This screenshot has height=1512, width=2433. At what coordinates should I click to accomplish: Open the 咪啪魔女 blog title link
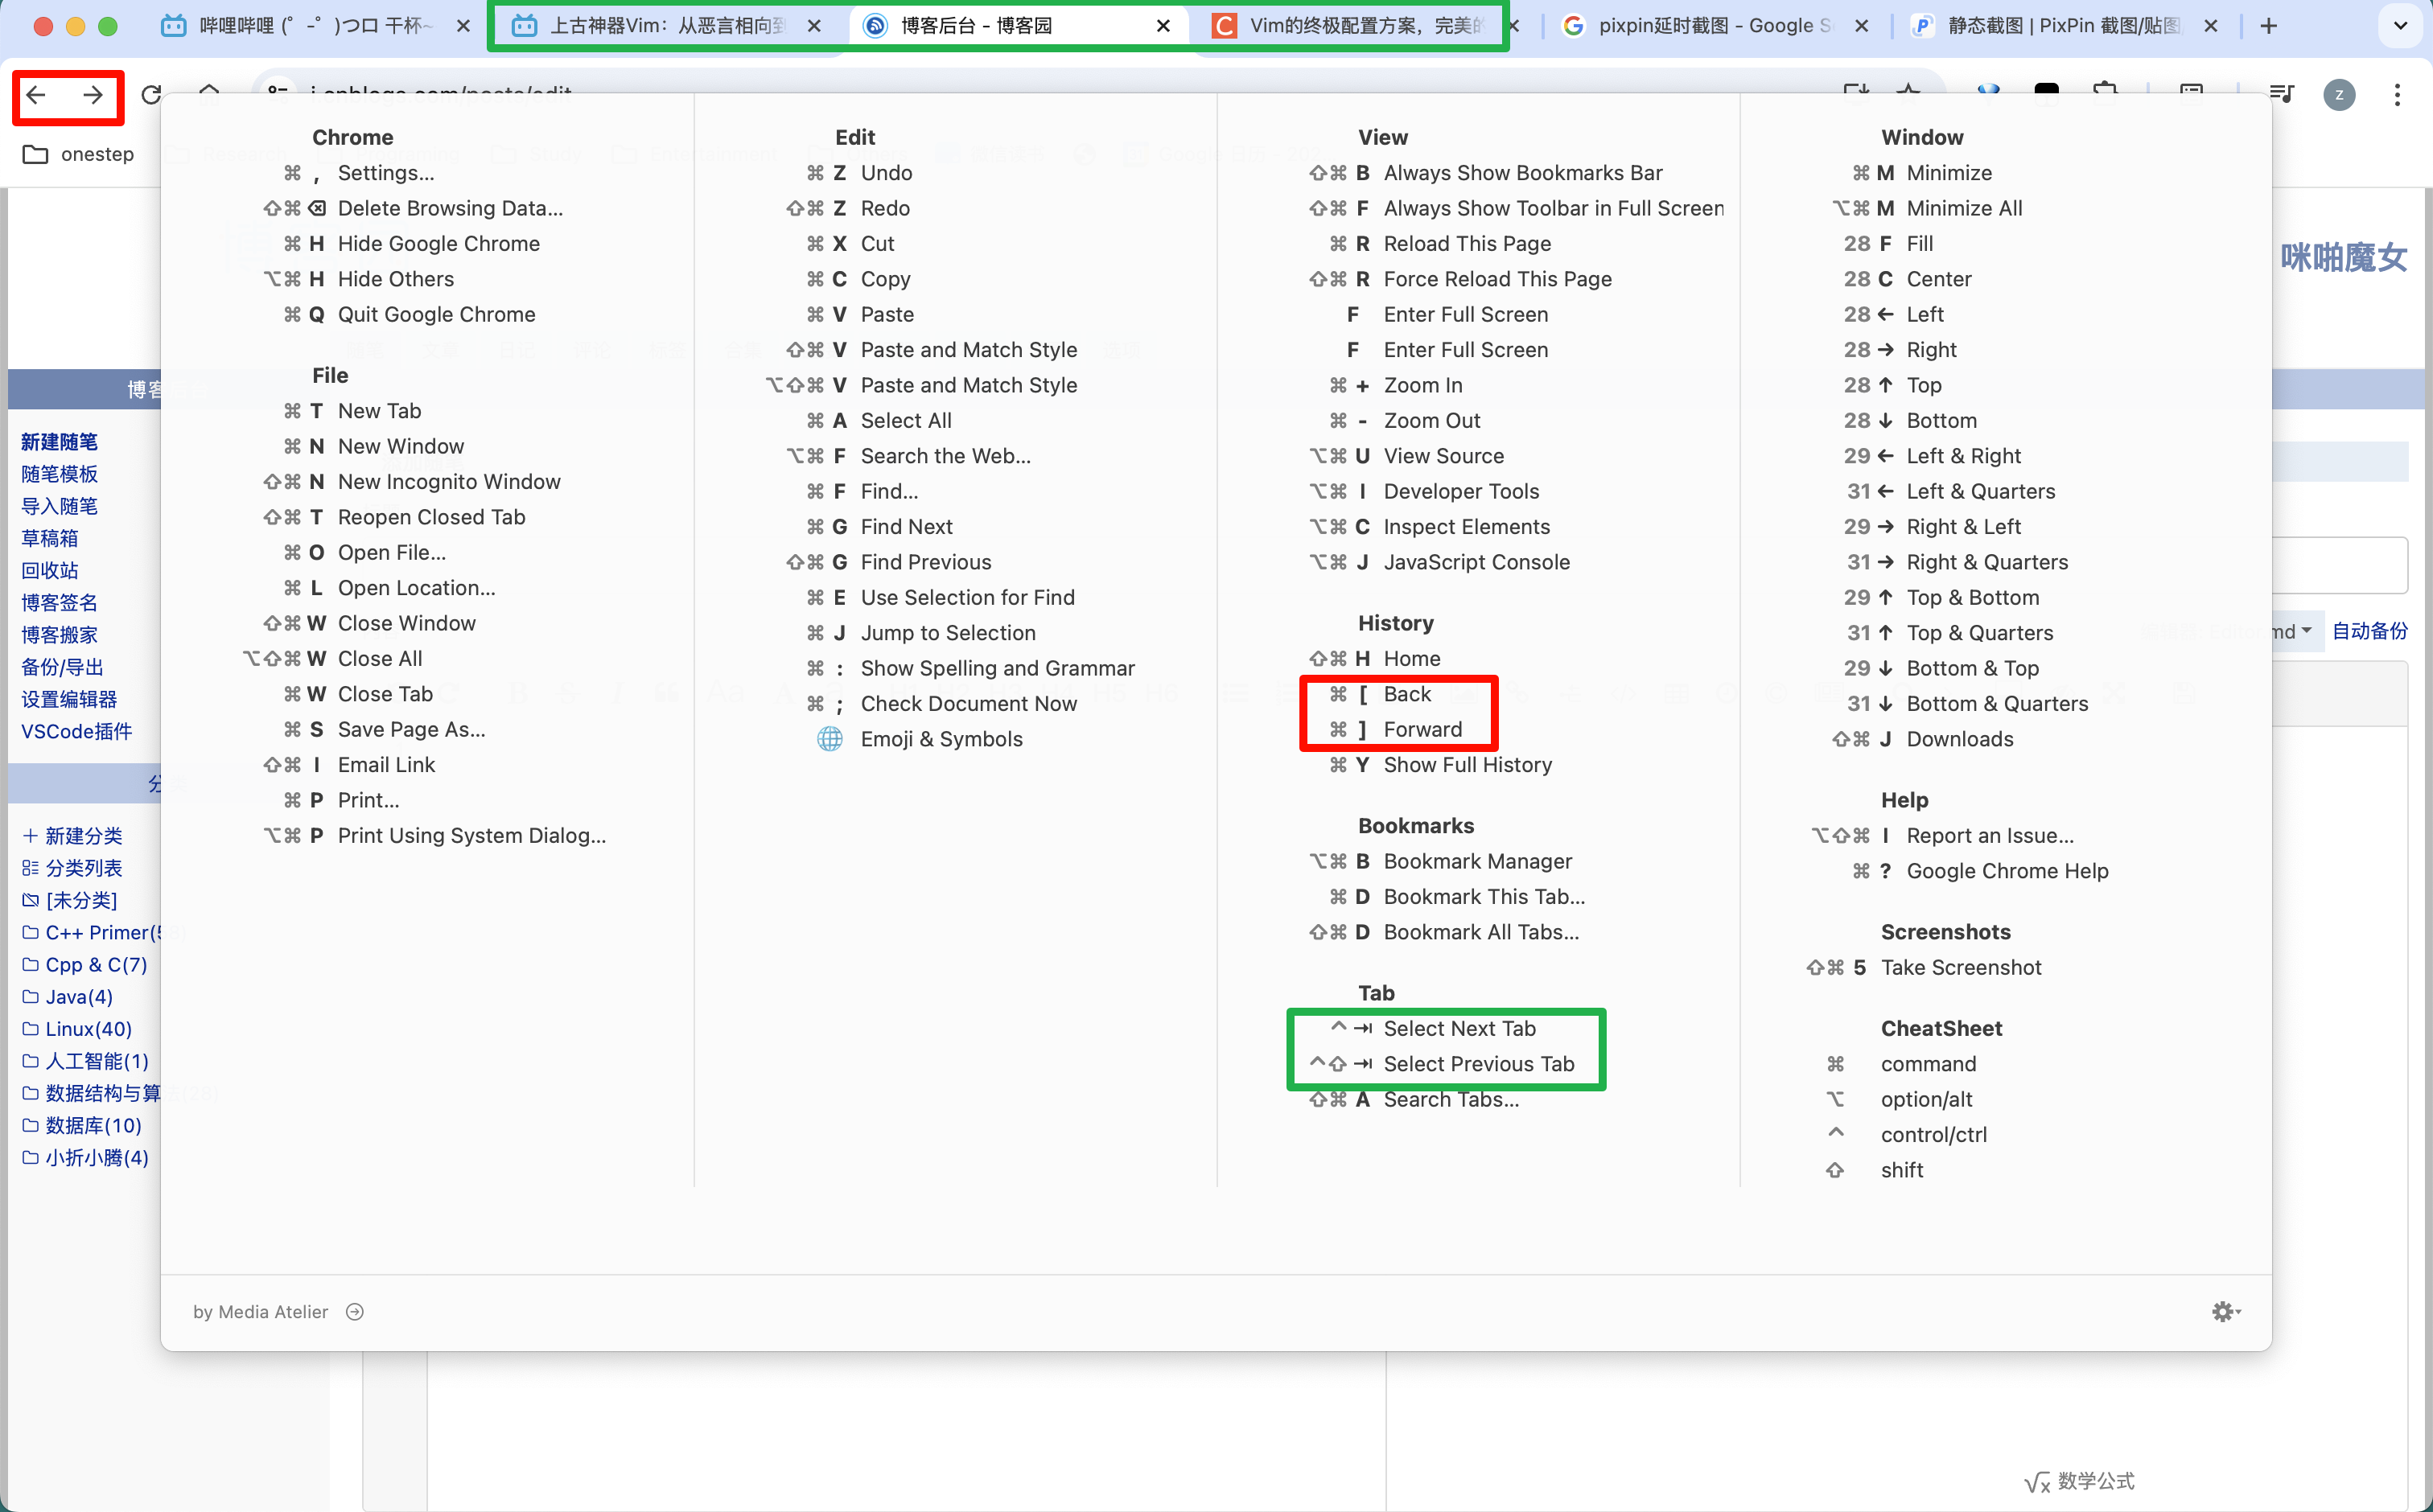(x=2343, y=258)
